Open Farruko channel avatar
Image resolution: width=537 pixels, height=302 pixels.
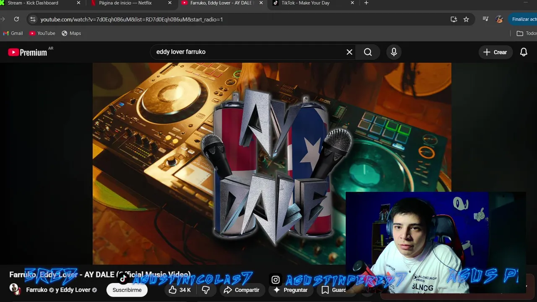click(x=15, y=289)
